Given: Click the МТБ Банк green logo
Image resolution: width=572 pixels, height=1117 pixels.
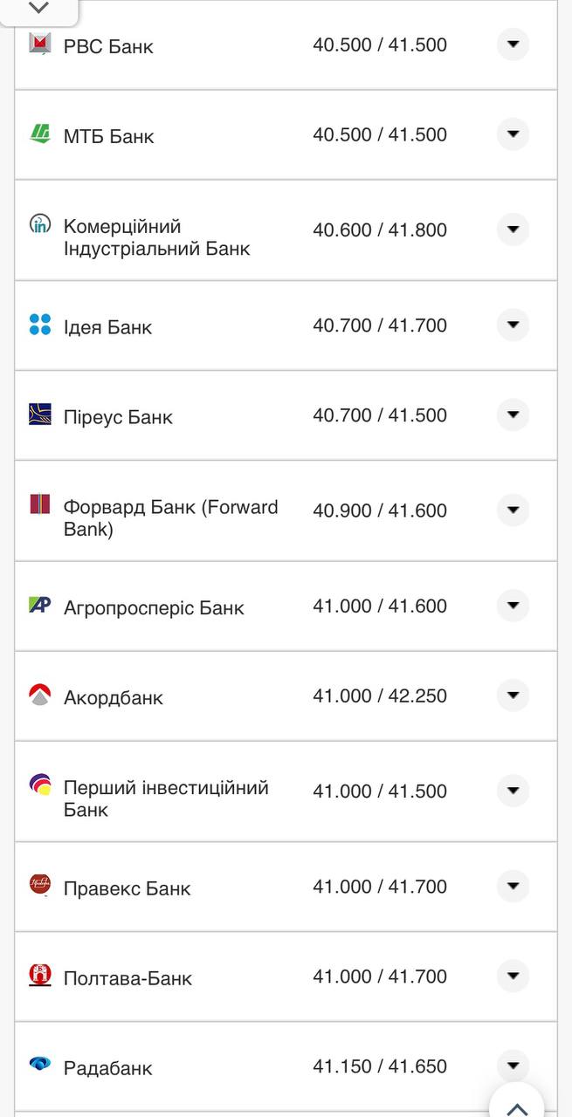Looking at the screenshot, I should [40, 134].
